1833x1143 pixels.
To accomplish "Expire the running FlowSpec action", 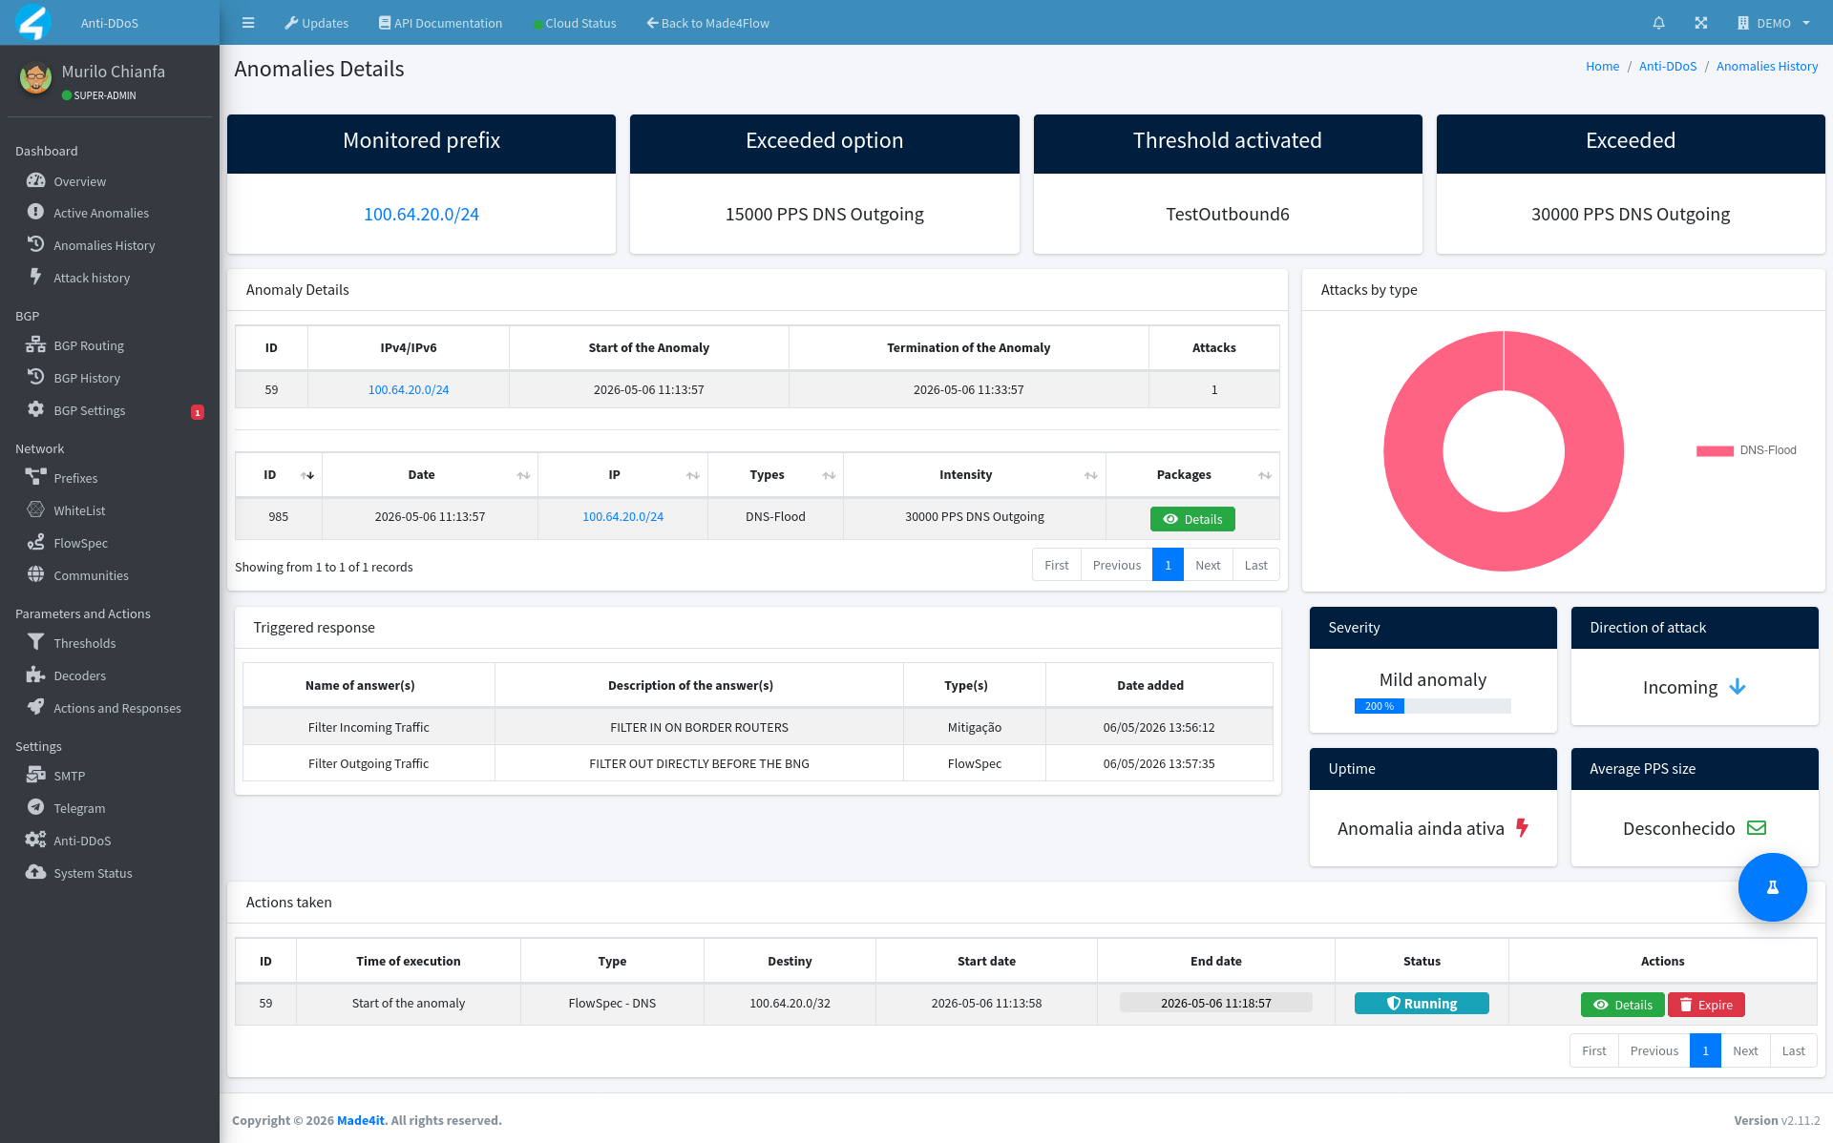I will click(1706, 1005).
